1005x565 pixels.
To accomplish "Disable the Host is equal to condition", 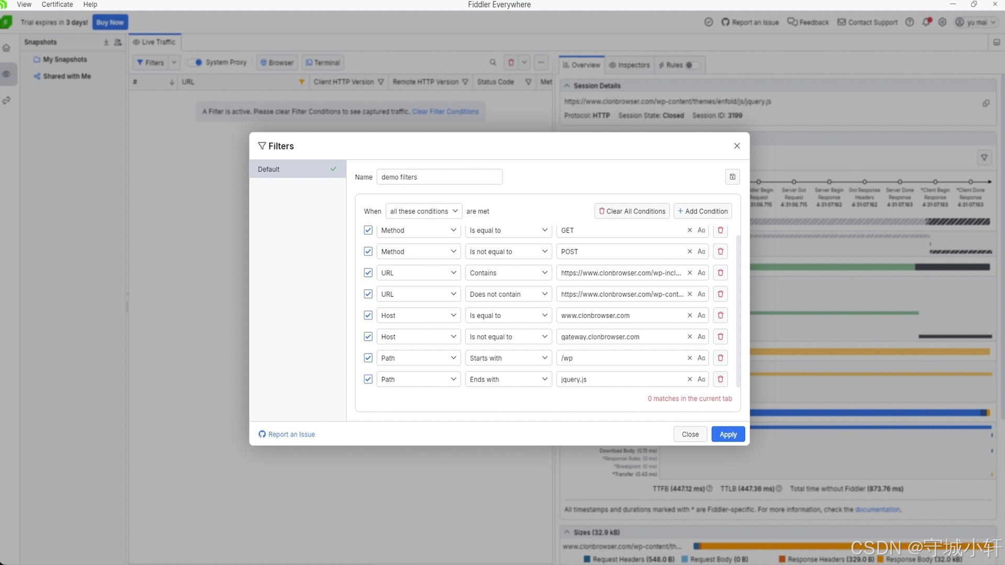I will click(x=368, y=315).
